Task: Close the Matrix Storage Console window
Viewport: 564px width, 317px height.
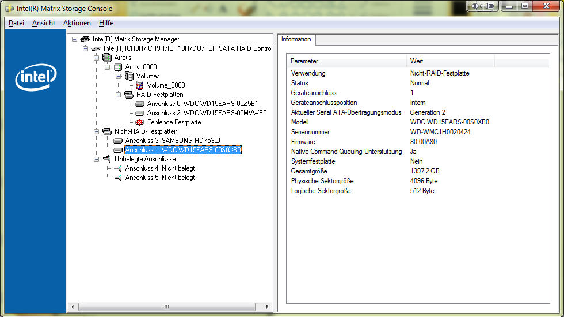Action: [546, 6]
